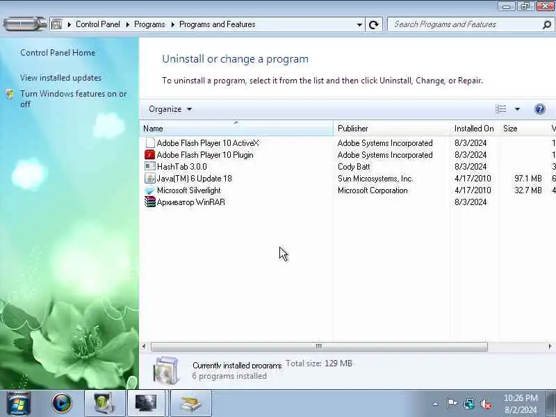Open the taskbar shield application
Image resolution: width=556 pixels, height=417 pixels.
coord(104,404)
